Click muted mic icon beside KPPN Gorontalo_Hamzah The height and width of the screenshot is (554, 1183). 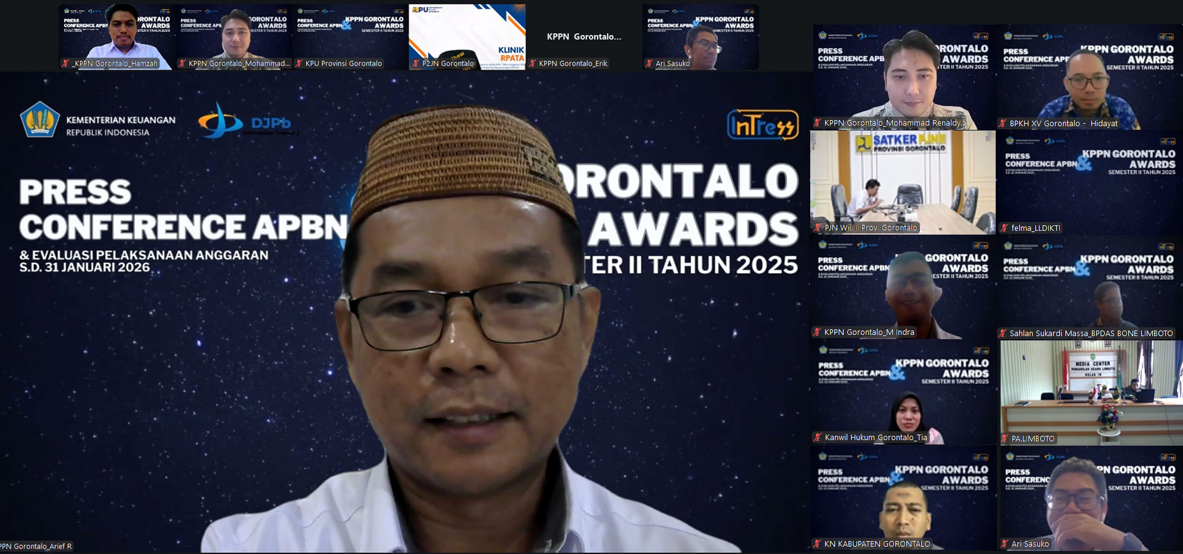click(65, 63)
